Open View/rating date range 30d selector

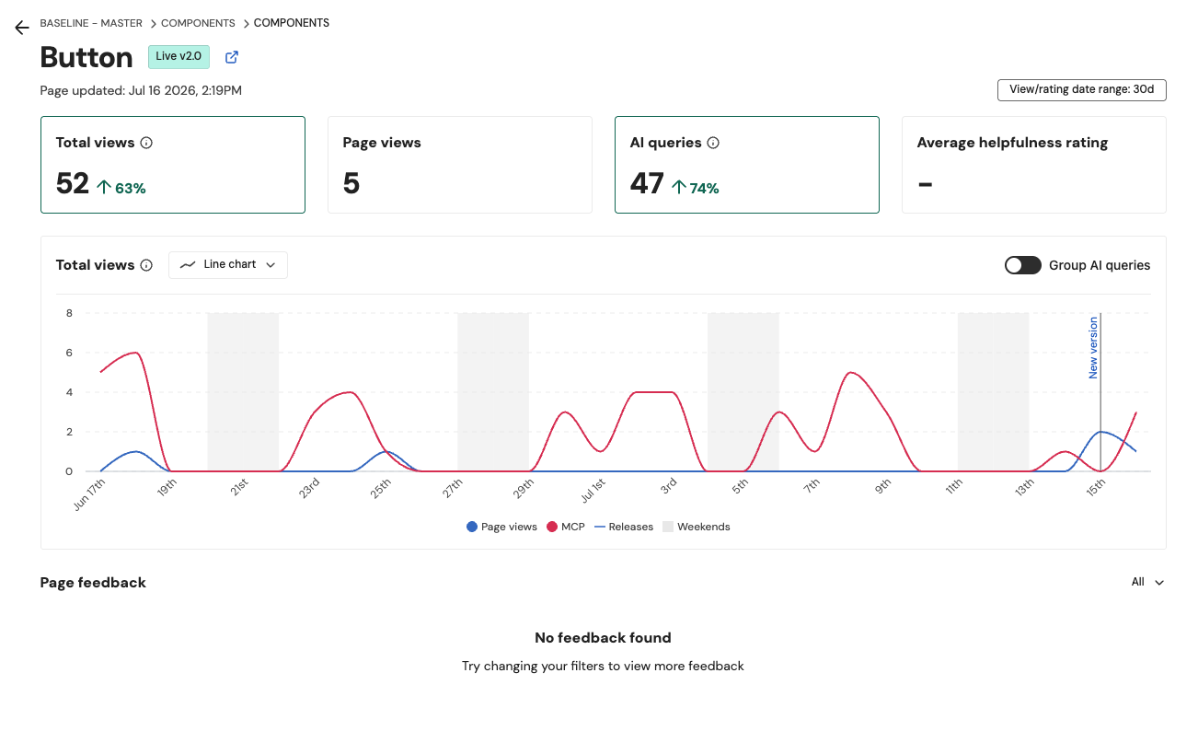pyautogui.click(x=1082, y=89)
